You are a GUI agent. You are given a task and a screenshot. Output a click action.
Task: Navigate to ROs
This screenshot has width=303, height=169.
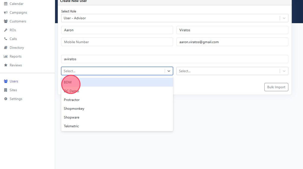pos(13,30)
